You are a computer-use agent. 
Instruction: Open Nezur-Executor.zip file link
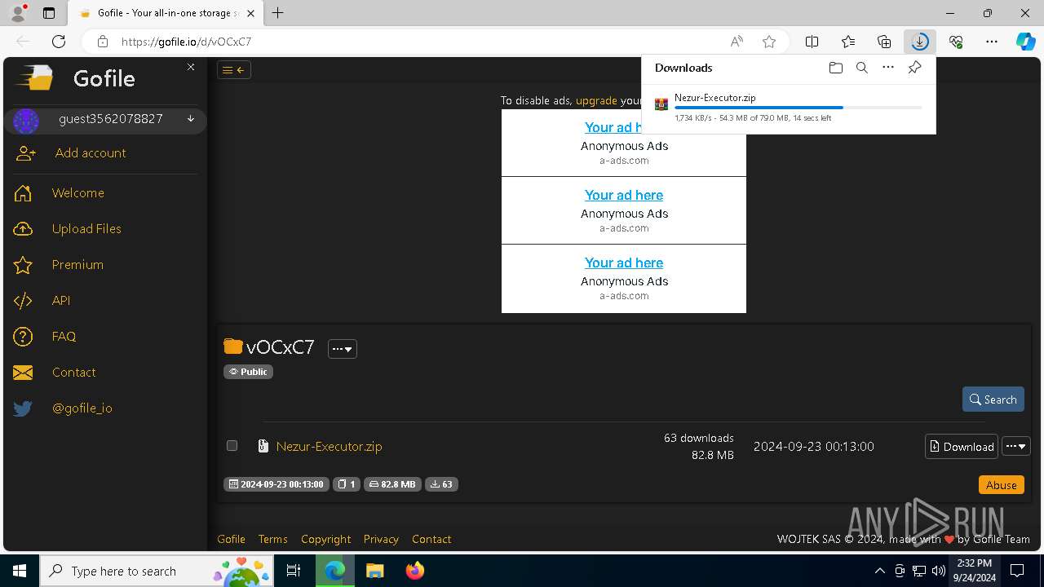[x=329, y=446]
